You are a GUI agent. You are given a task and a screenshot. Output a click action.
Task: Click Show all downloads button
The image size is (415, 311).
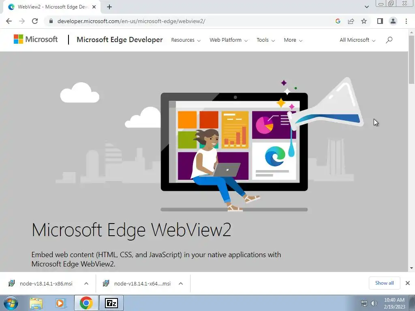(384, 283)
